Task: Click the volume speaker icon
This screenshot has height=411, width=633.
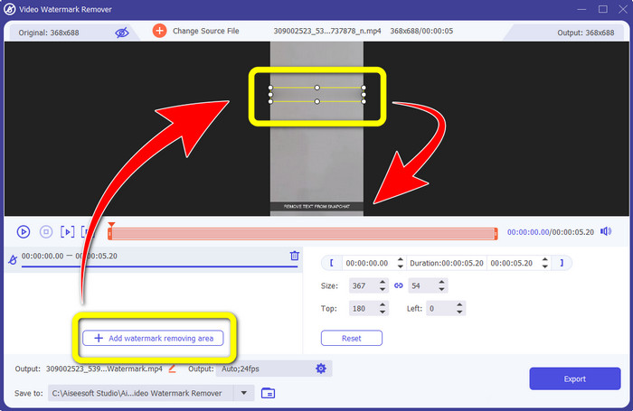Action: coord(605,231)
